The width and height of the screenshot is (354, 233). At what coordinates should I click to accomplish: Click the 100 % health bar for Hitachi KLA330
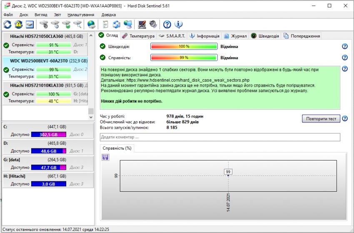pyautogui.click(x=53, y=94)
